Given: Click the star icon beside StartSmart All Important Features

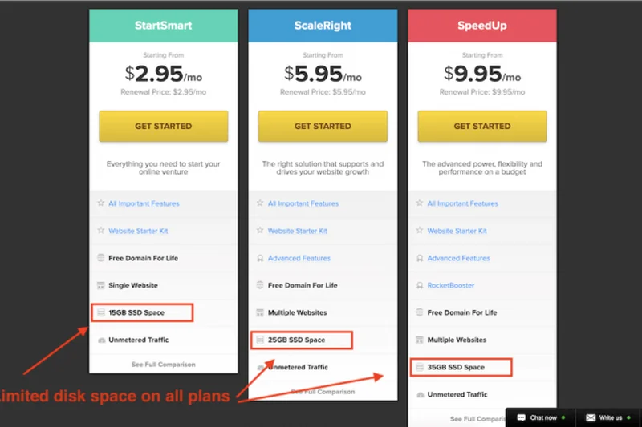Looking at the screenshot, I should click(x=101, y=203).
